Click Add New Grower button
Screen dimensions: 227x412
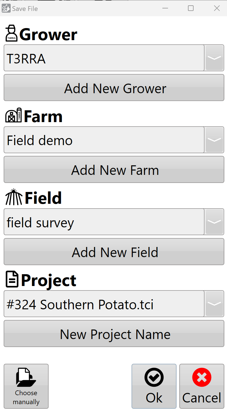[114, 88]
